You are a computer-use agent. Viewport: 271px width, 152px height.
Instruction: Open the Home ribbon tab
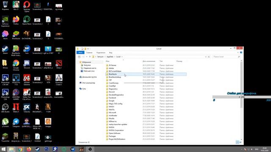(89, 52)
